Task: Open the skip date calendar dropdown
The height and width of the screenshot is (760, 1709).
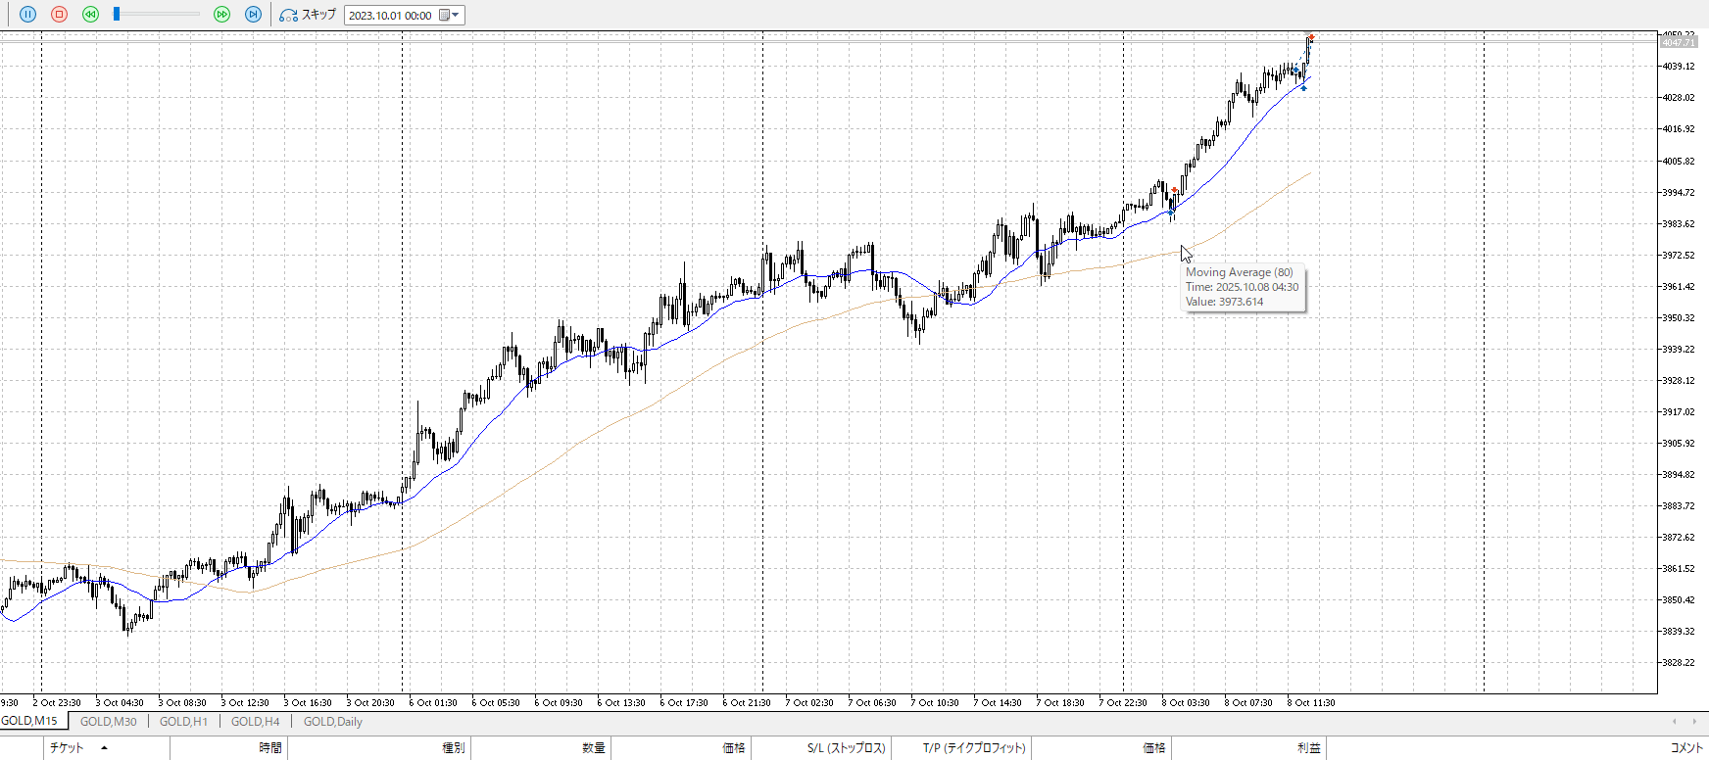Action: point(450,16)
